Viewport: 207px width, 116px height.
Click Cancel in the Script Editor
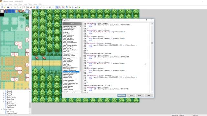coord(131,95)
